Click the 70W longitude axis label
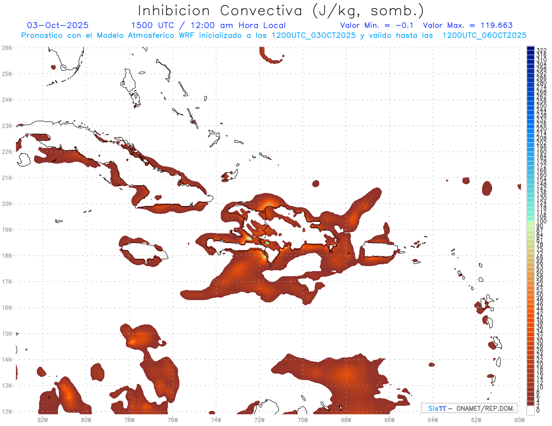The width and height of the screenshot is (552, 426). pyautogui.click(x=303, y=419)
